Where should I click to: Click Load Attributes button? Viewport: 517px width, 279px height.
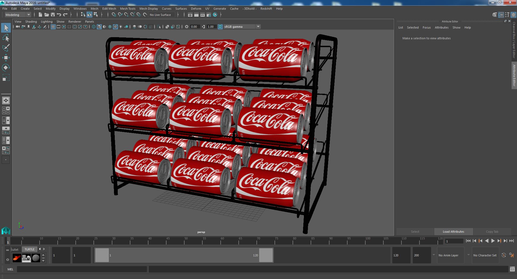click(453, 232)
